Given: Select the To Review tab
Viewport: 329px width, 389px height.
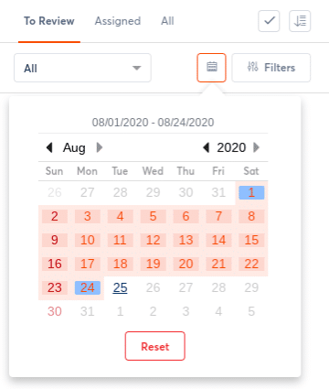Looking at the screenshot, I should [x=49, y=21].
